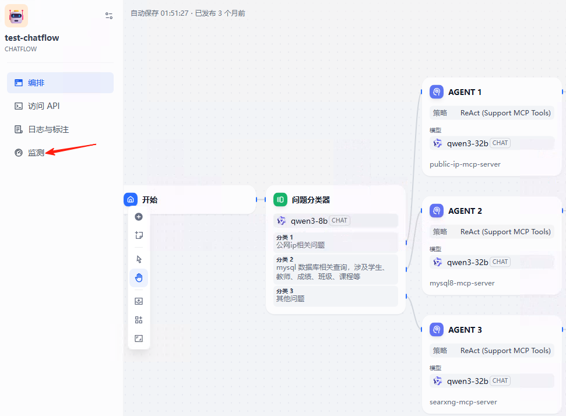Click the terminal icon beside 访问 API
This screenshot has height=416, width=566.
pos(19,106)
